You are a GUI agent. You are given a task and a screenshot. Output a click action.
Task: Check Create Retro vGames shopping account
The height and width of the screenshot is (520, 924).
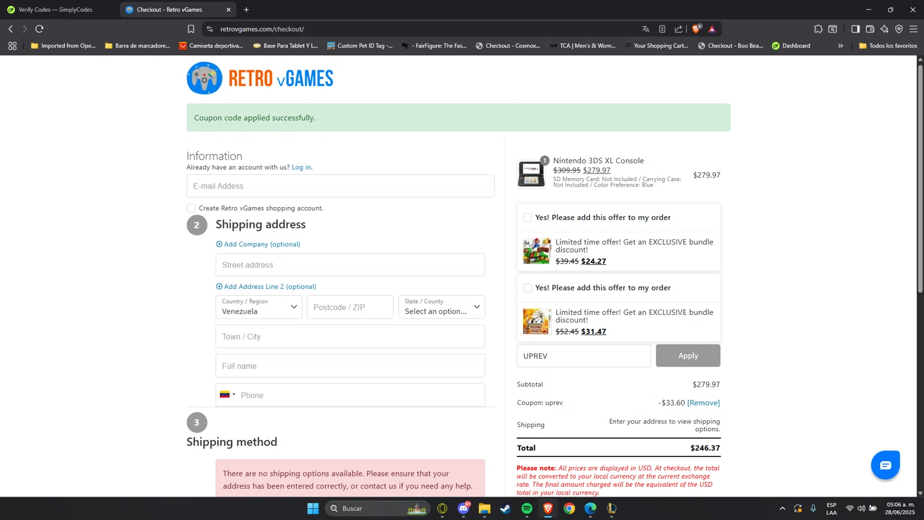tap(191, 208)
